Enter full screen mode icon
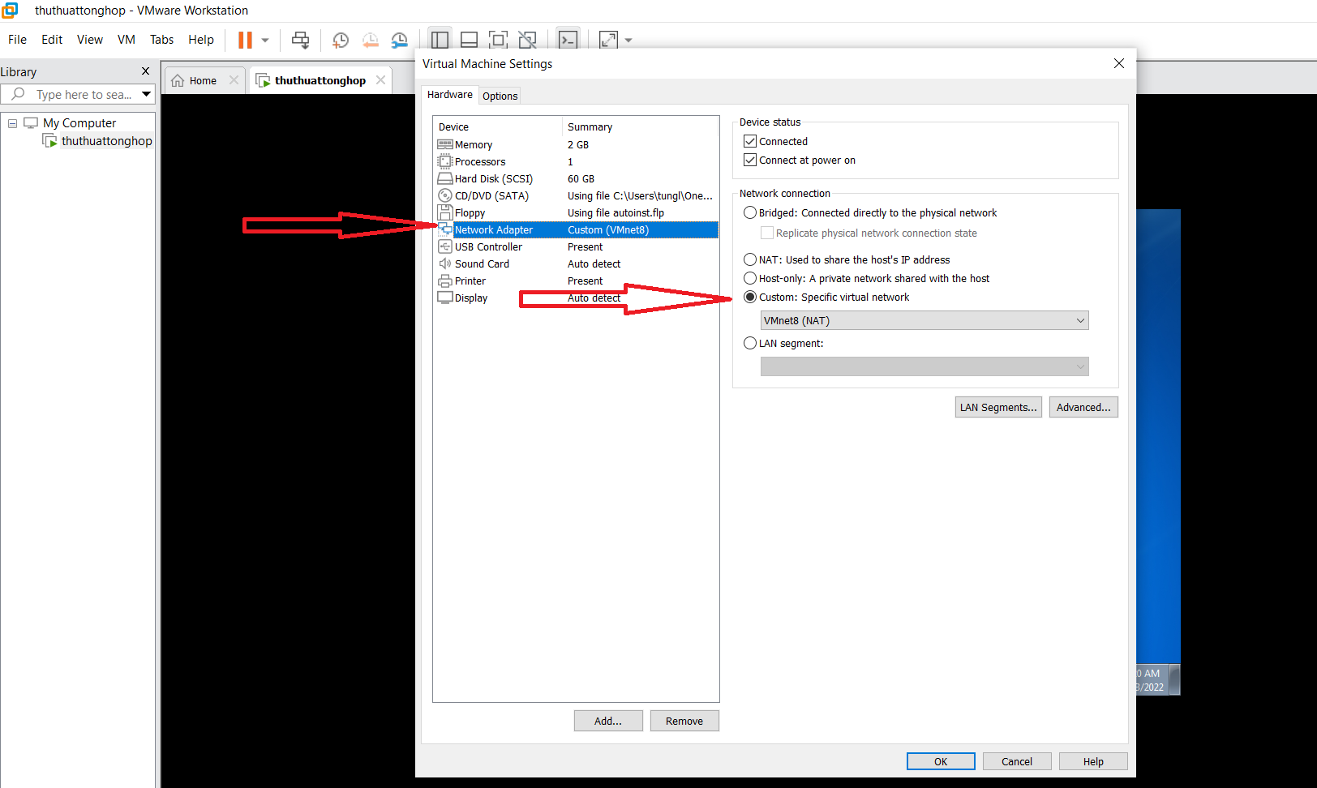This screenshot has height=788, width=1317. 498,40
